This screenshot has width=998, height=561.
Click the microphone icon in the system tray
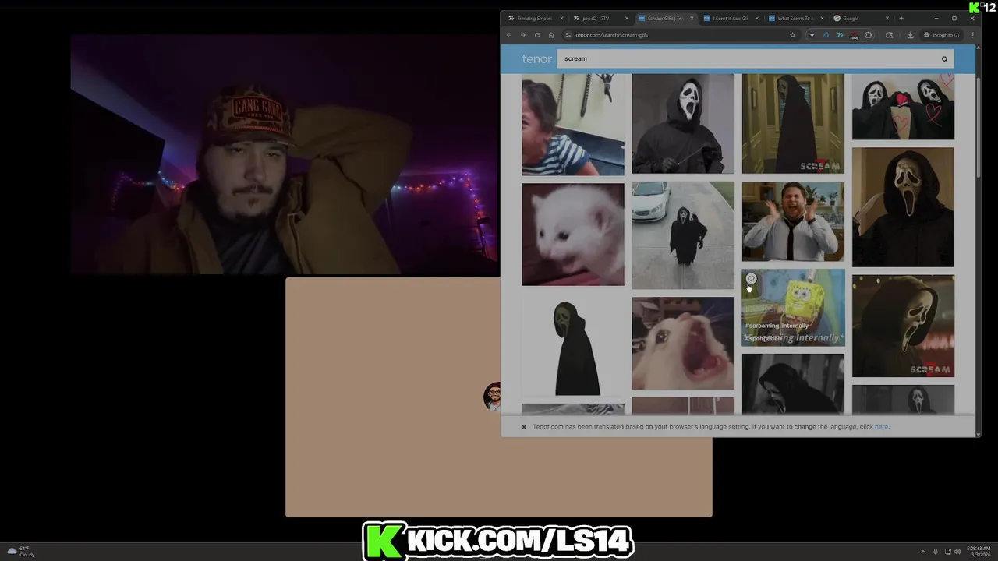(x=936, y=552)
